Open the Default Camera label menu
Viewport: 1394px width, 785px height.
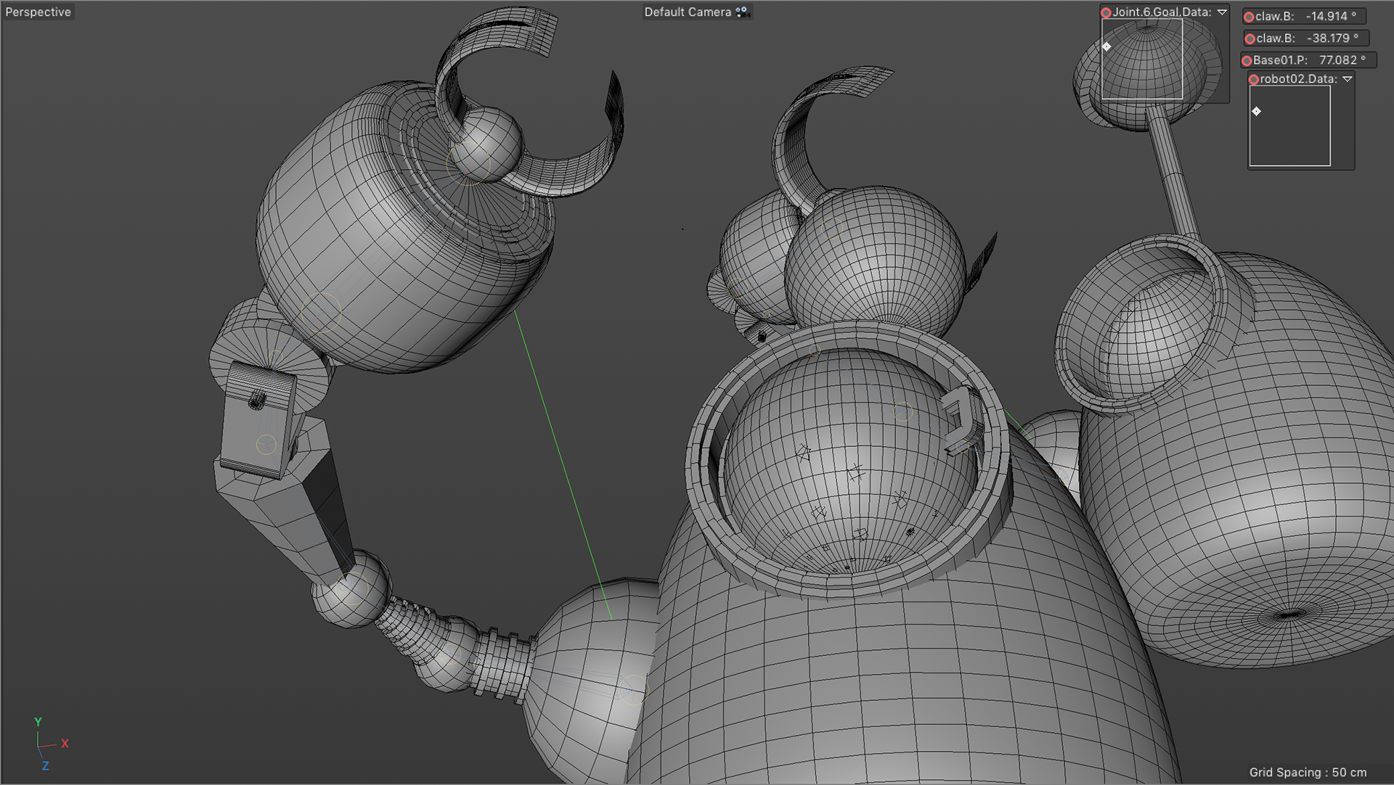tap(688, 12)
